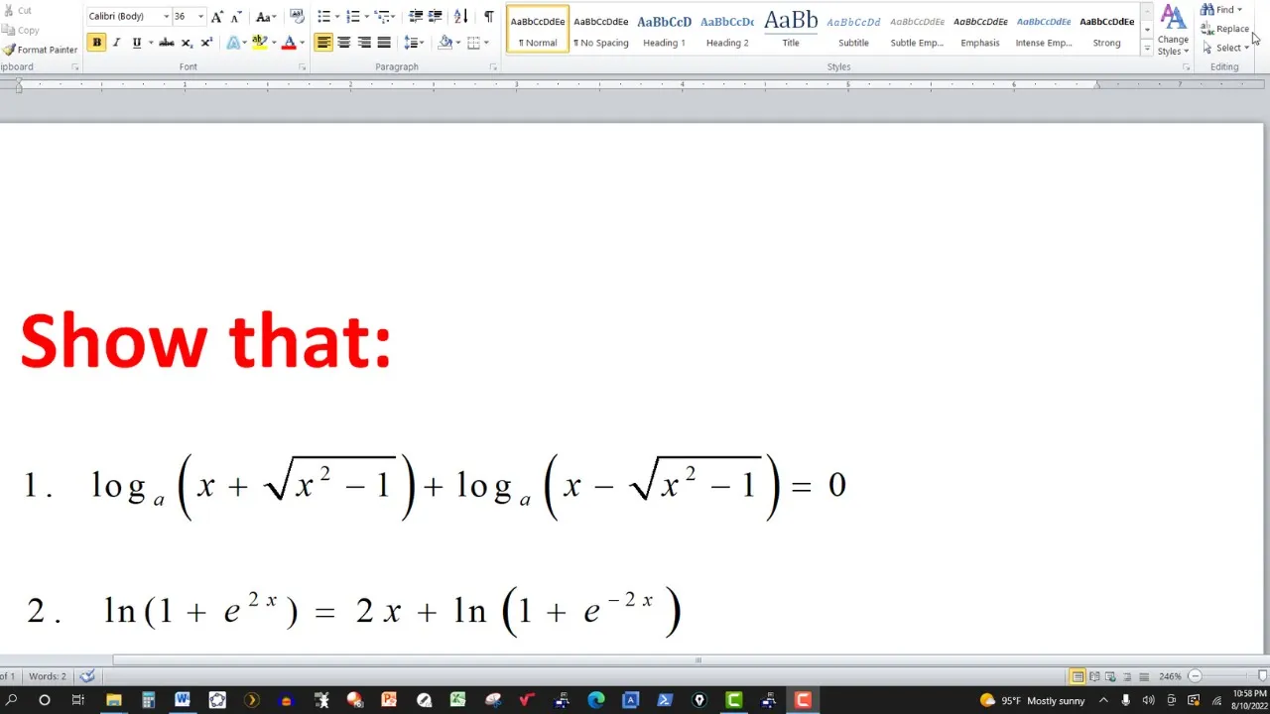Click Borders icon

coord(474,43)
